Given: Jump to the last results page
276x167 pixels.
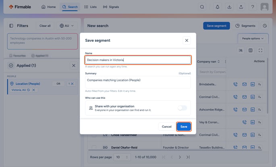Looking at the screenshot, I should click(188, 157).
